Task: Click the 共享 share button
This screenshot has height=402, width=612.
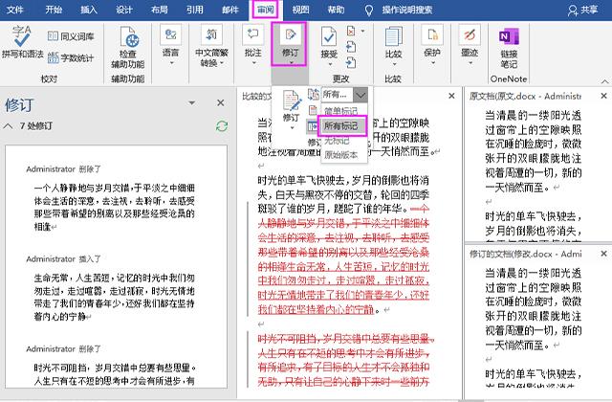Action: tap(583, 10)
